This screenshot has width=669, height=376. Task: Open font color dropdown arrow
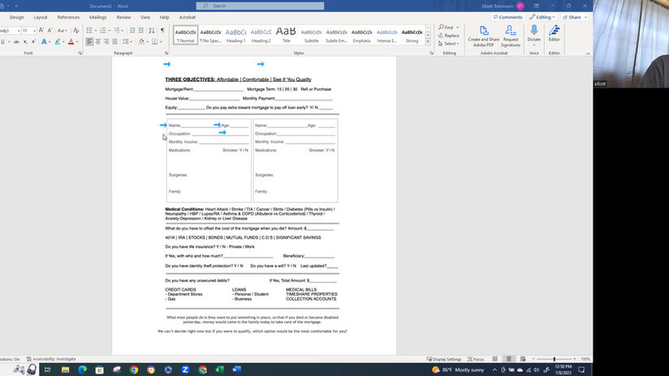coord(77,41)
